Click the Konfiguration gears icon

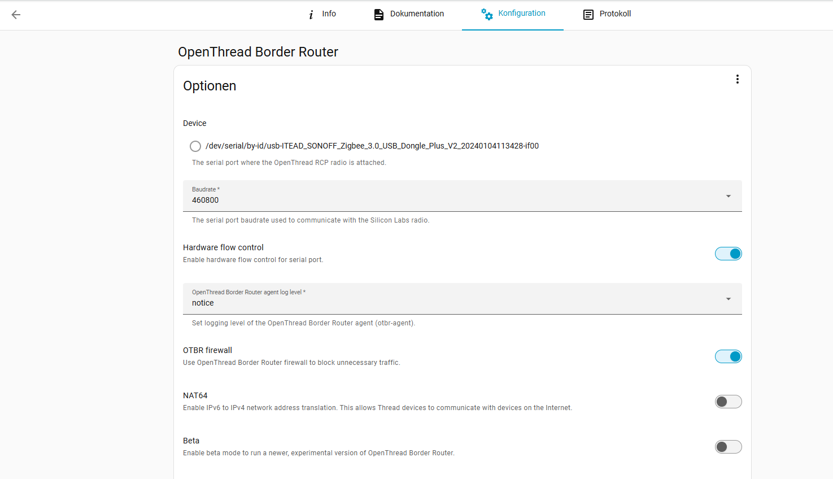tap(487, 14)
